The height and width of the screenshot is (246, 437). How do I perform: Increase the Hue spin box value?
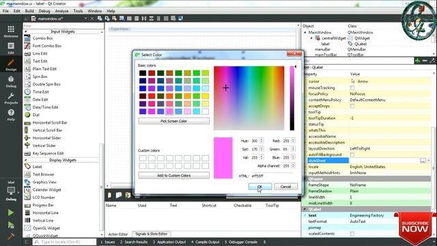[262, 139]
